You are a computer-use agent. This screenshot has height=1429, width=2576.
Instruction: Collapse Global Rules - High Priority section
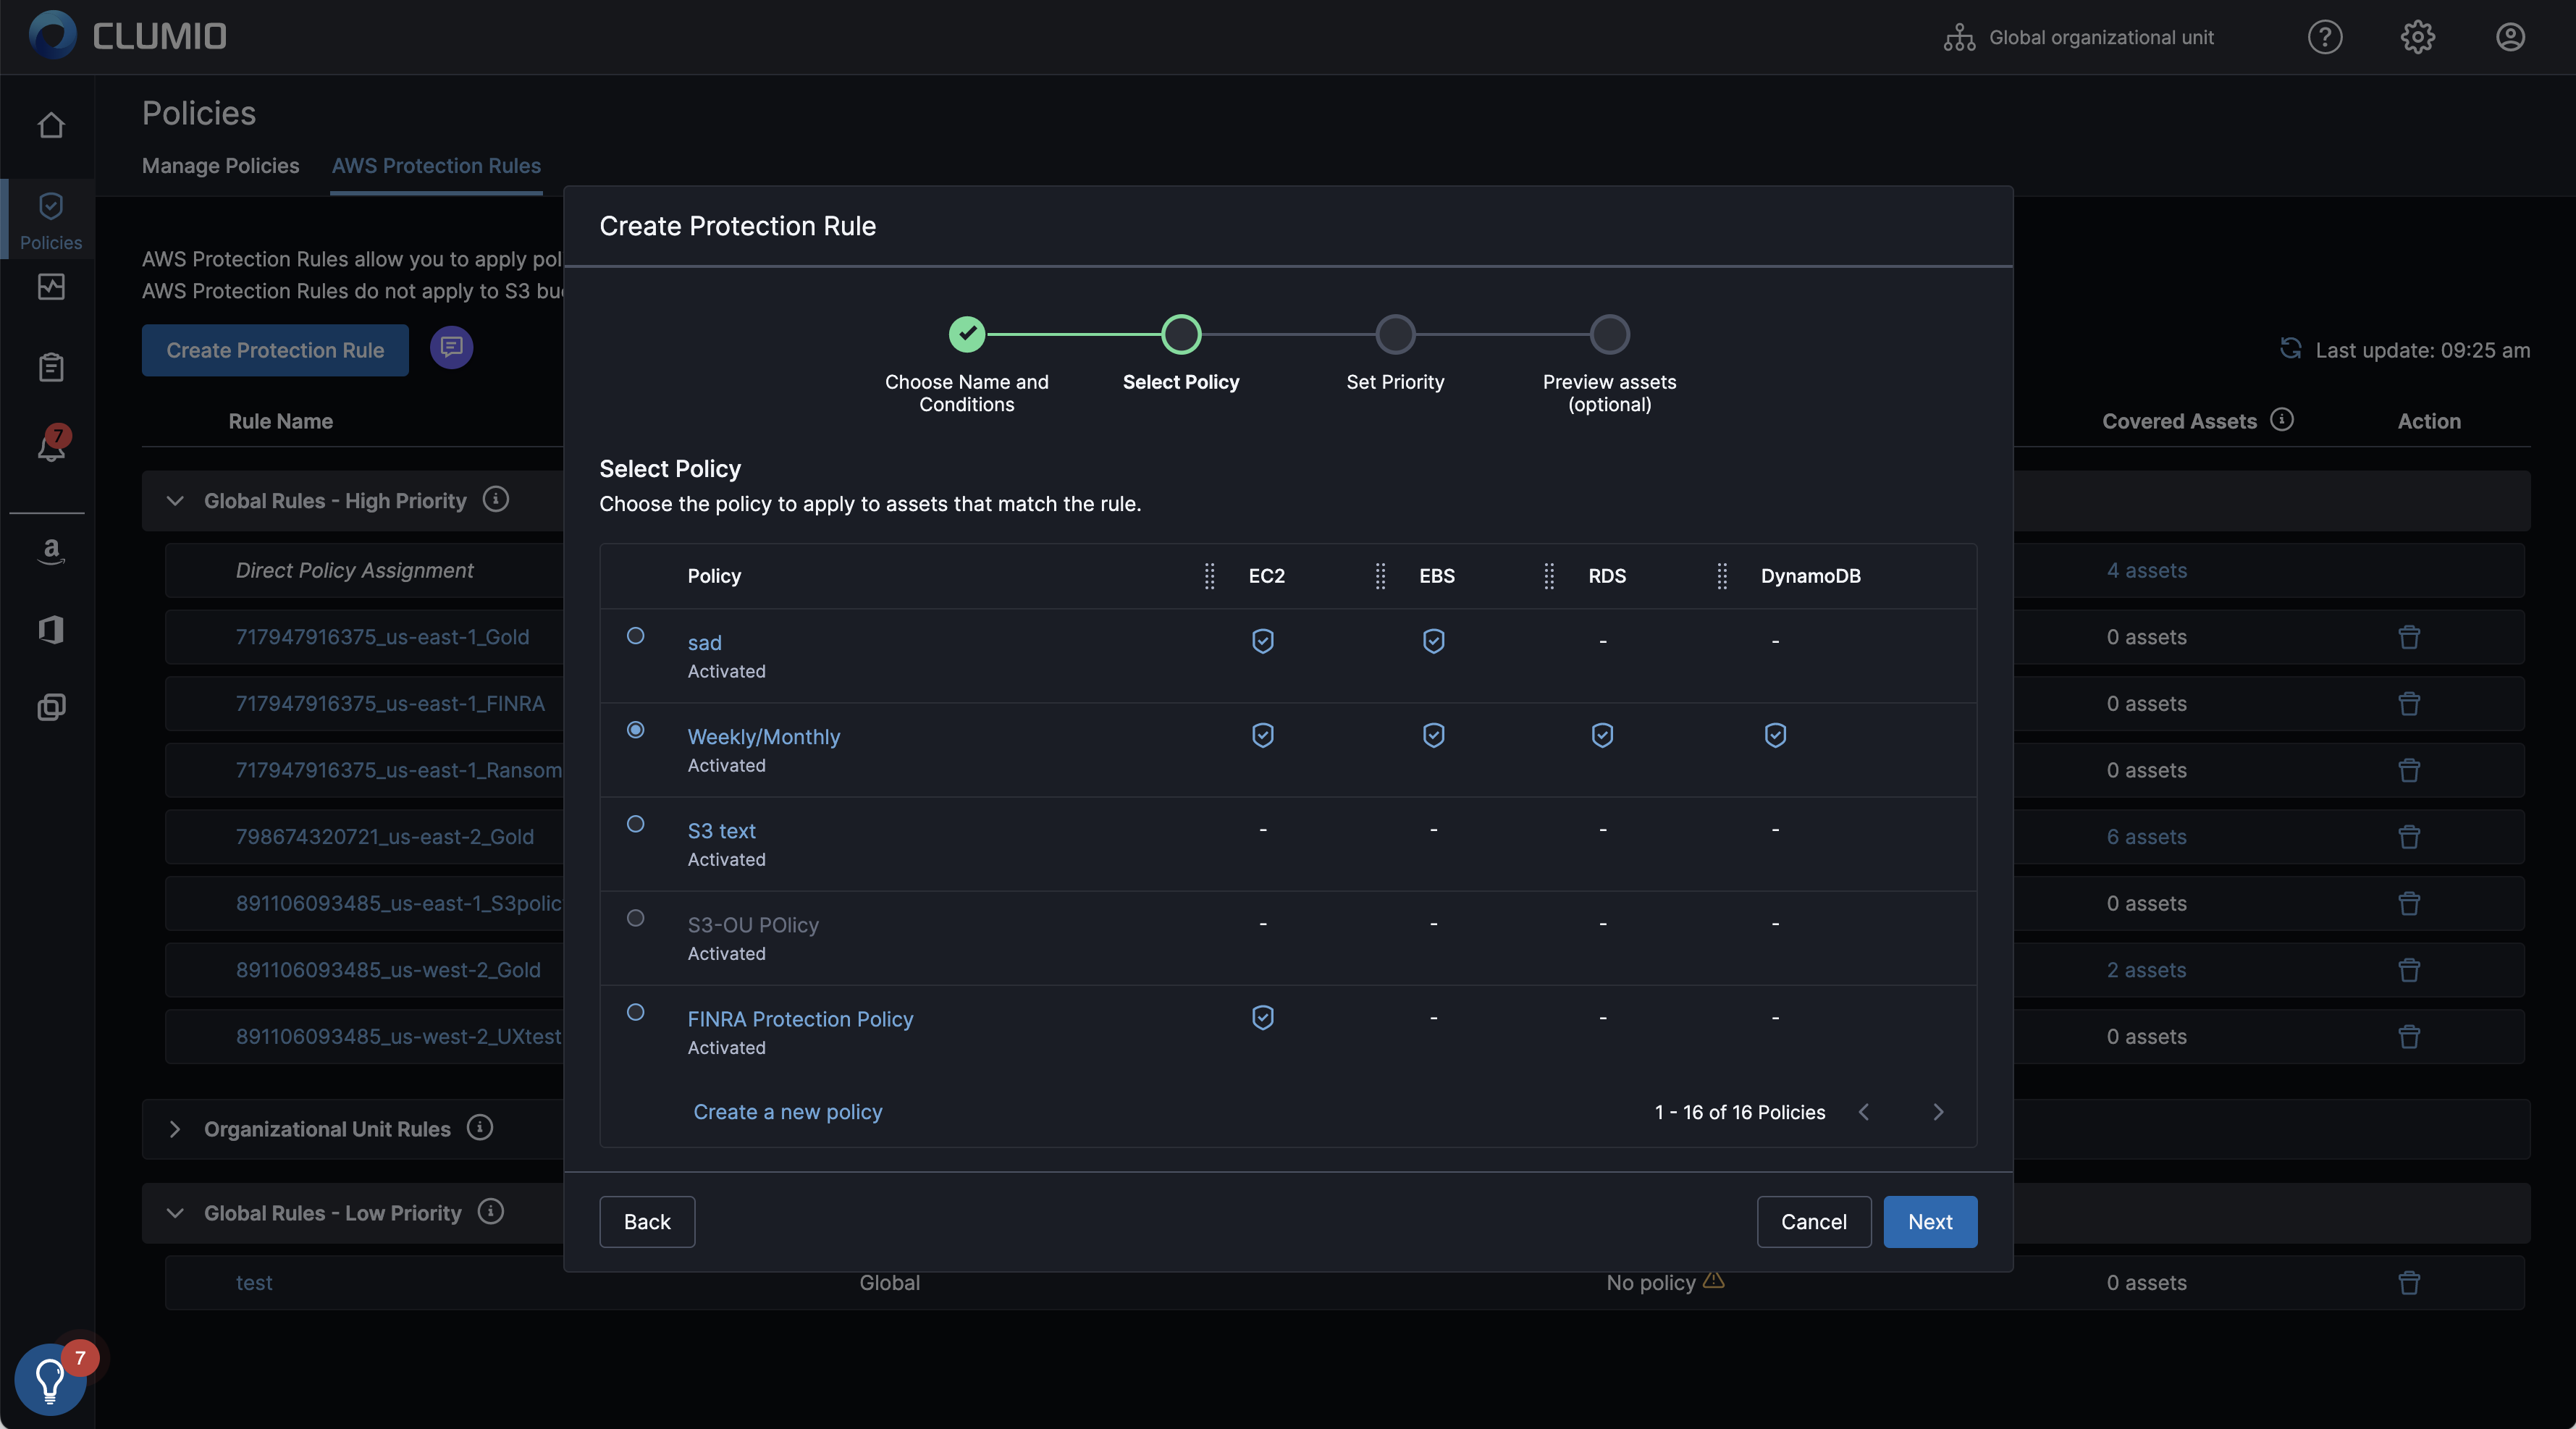click(175, 501)
